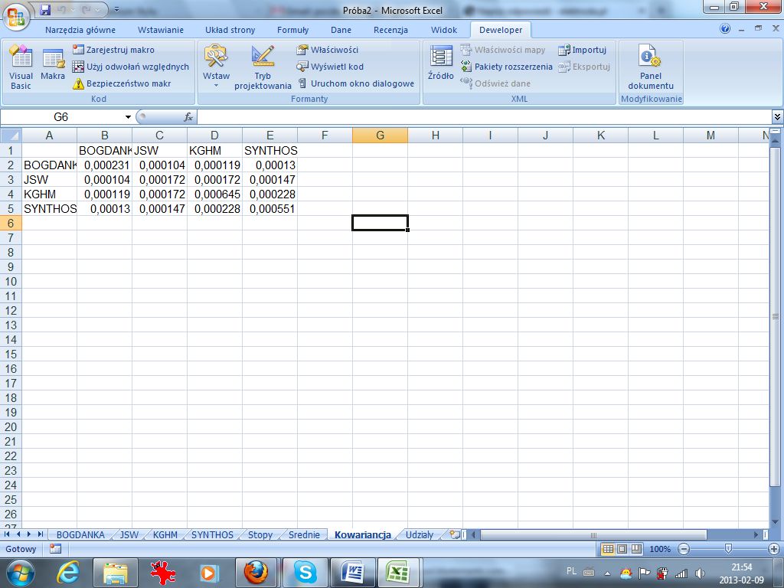Select cell E5 value 0,000551

(269, 208)
